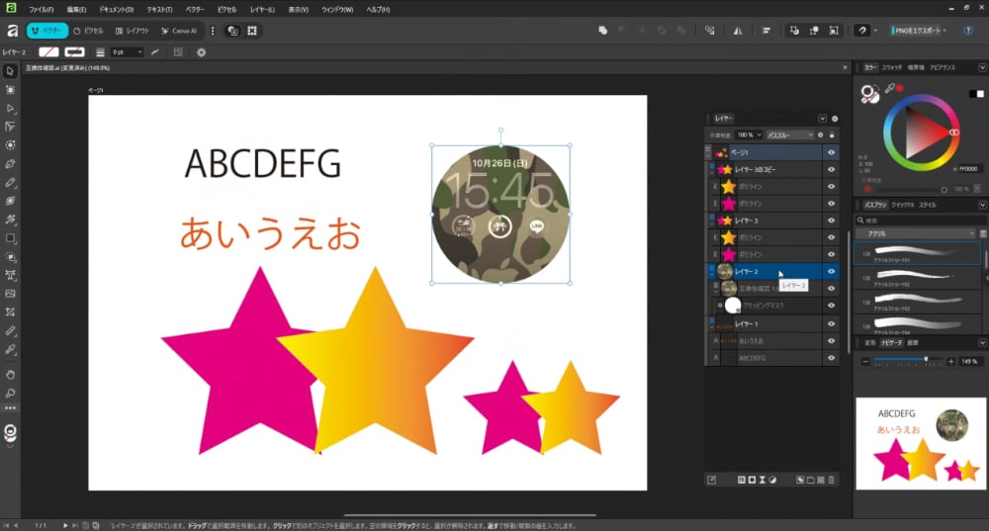Click the Canva AI button
This screenshot has width=989, height=531.
click(178, 31)
